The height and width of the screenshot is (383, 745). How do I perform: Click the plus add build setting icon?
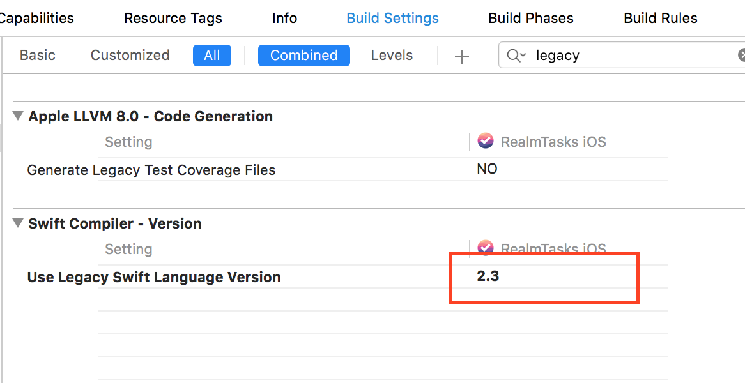[x=461, y=56]
